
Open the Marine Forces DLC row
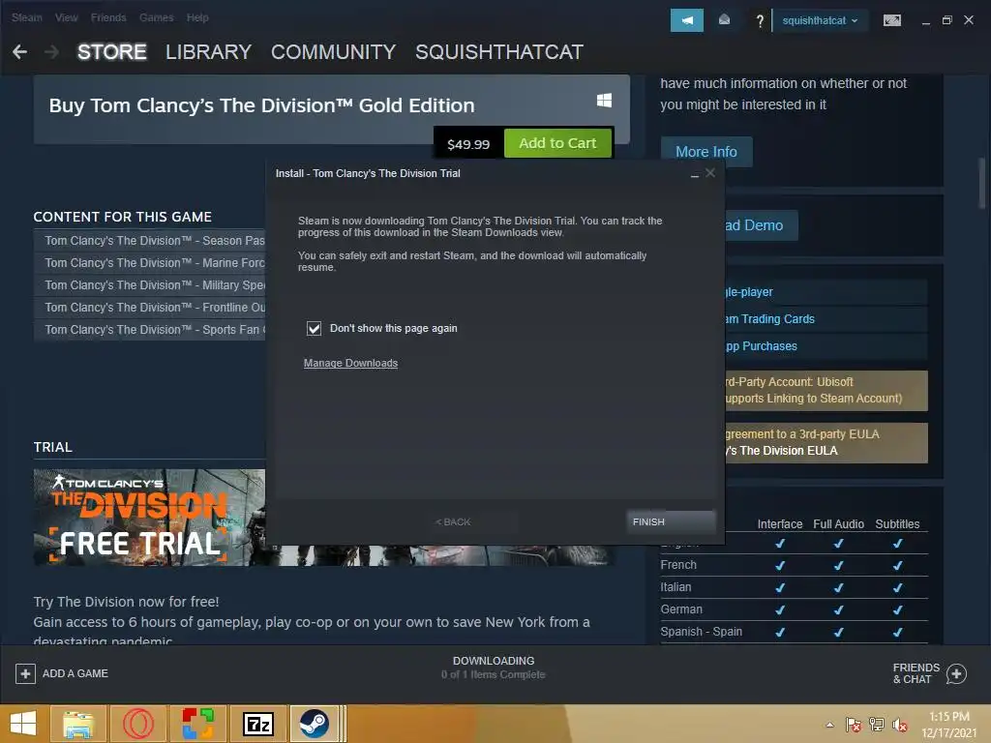click(x=149, y=263)
